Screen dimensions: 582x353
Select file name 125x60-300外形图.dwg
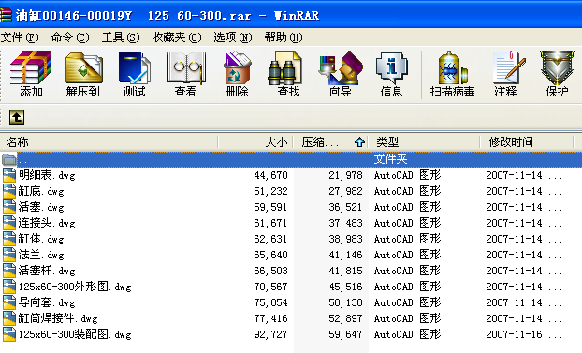tap(75, 287)
